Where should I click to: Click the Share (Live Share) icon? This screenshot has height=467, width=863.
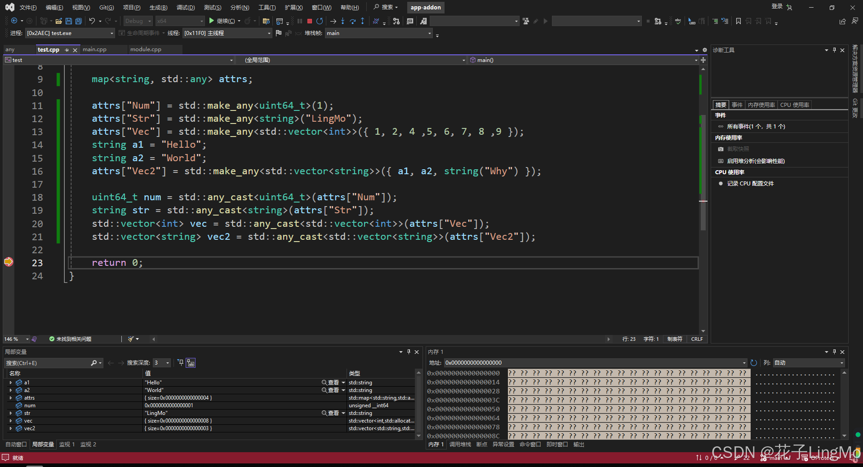pyautogui.click(x=842, y=21)
